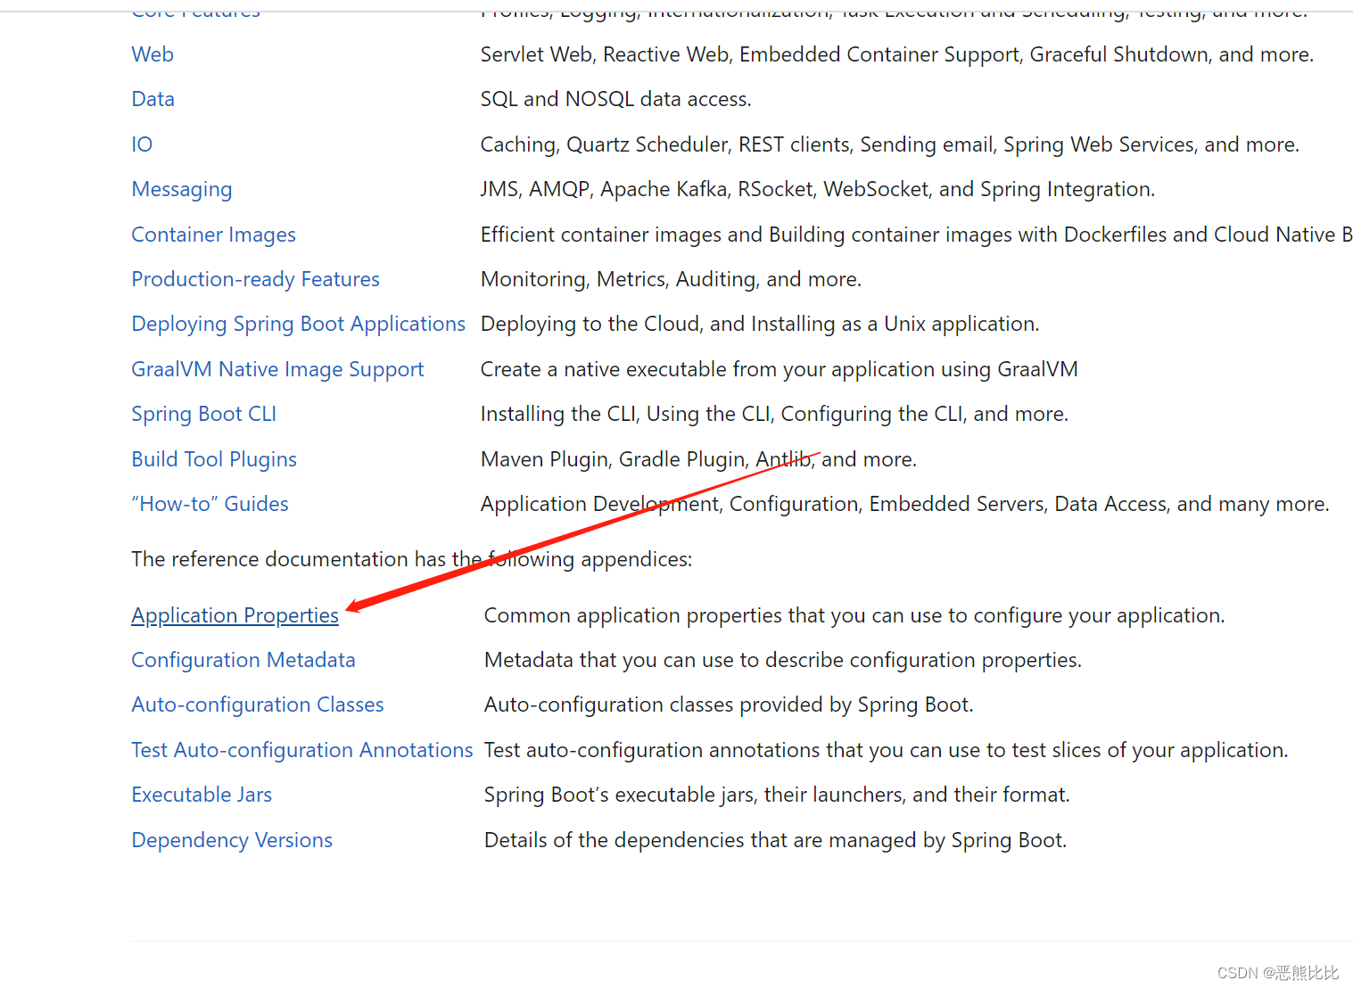1353x989 pixels.
Task: Open Container Images link
Action: (214, 235)
